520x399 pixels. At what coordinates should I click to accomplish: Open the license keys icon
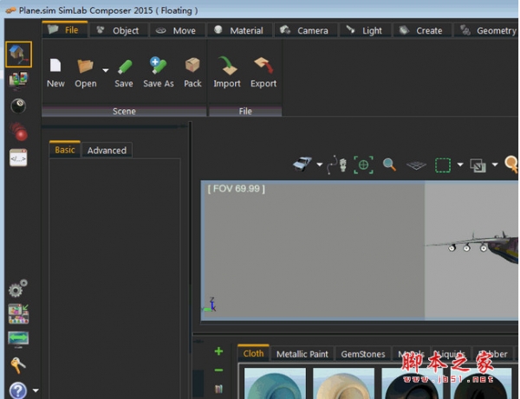pyautogui.click(x=18, y=365)
